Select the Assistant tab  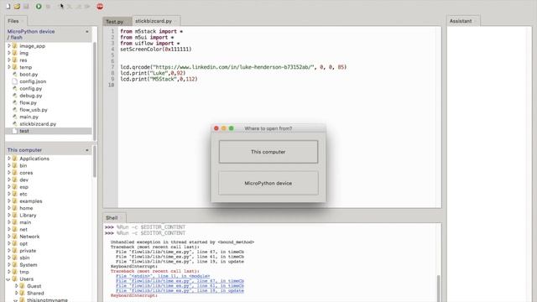pos(463,21)
